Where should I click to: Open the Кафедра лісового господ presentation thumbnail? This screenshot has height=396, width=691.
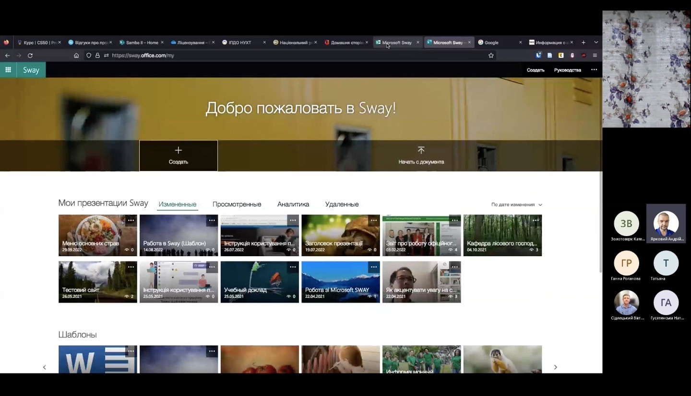[x=502, y=236]
